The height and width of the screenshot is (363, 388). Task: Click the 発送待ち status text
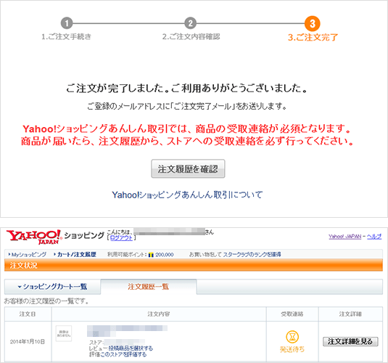coord(292,349)
